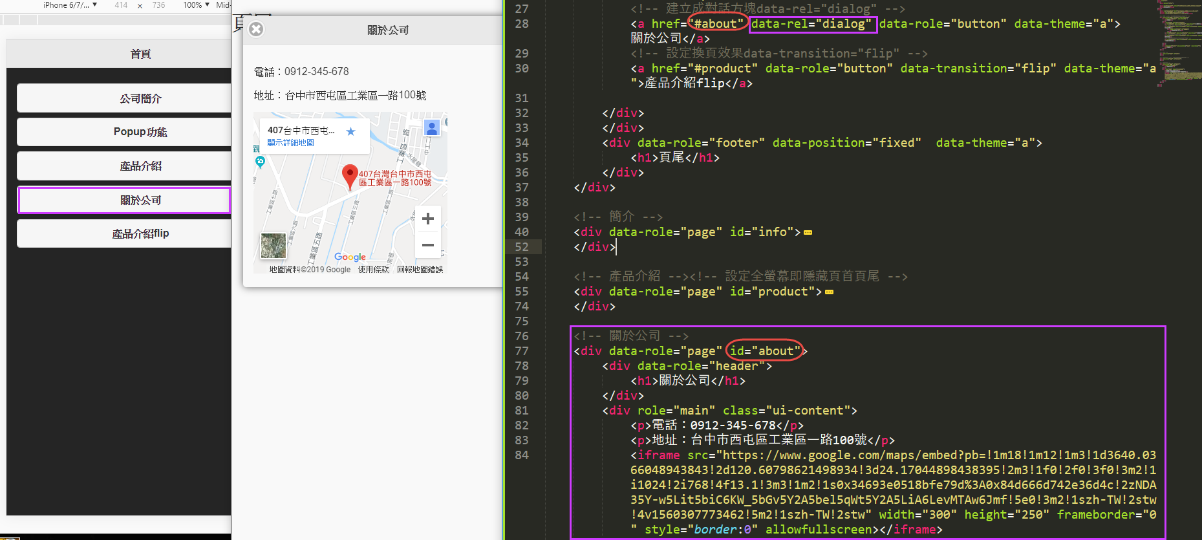Click the blue star save icon
Viewport: 1202px width, 540px height.
pyautogui.click(x=350, y=131)
